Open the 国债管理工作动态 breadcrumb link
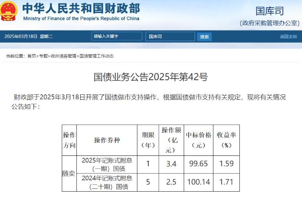This screenshot has width=302, height=199. [96, 56]
